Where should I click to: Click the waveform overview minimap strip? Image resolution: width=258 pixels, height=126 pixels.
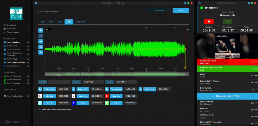click(x=117, y=74)
